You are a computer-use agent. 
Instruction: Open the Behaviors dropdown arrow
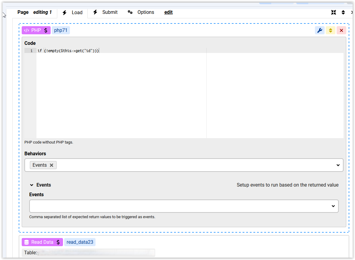[338, 165]
